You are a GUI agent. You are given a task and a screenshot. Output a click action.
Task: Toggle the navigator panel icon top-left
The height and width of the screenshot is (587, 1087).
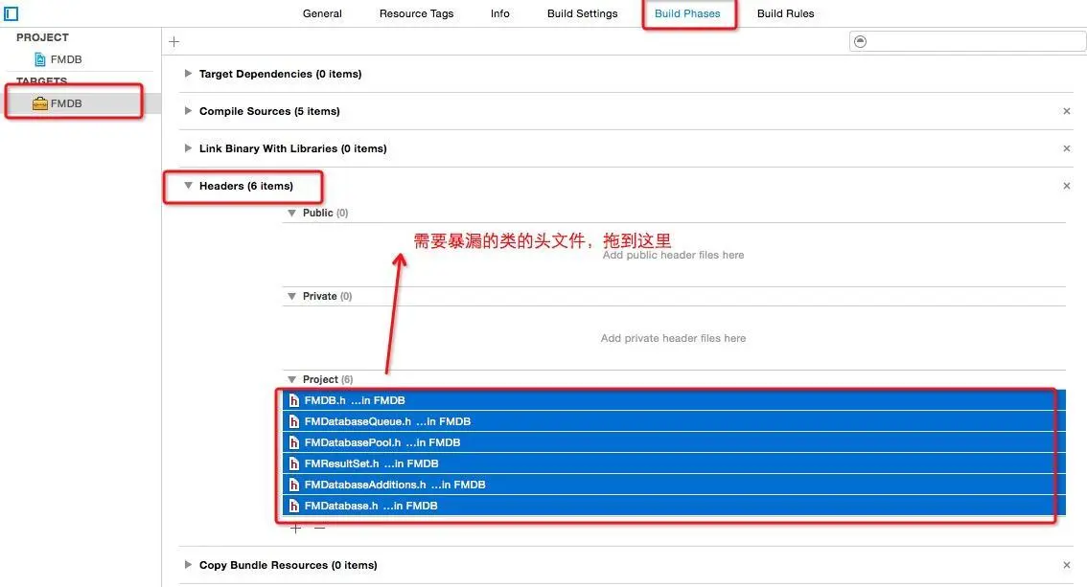pyautogui.click(x=11, y=13)
